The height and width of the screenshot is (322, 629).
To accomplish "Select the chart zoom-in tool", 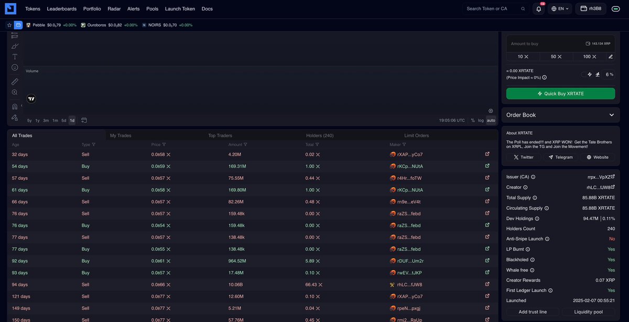I will [15, 92].
